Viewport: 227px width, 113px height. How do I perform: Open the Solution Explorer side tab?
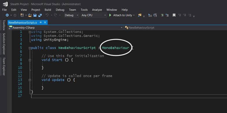coord(4,44)
